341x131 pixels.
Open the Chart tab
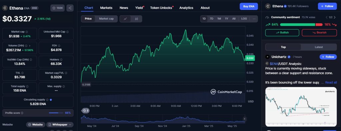89,8
